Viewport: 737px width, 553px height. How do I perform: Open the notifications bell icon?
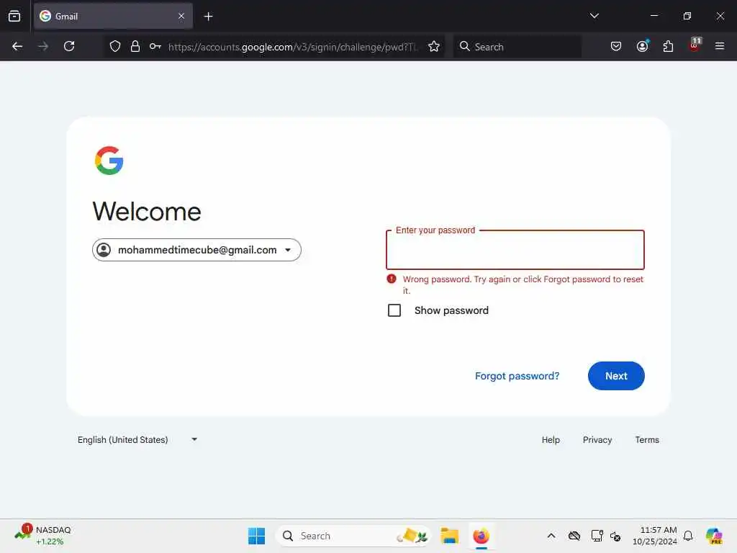[x=688, y=536]
